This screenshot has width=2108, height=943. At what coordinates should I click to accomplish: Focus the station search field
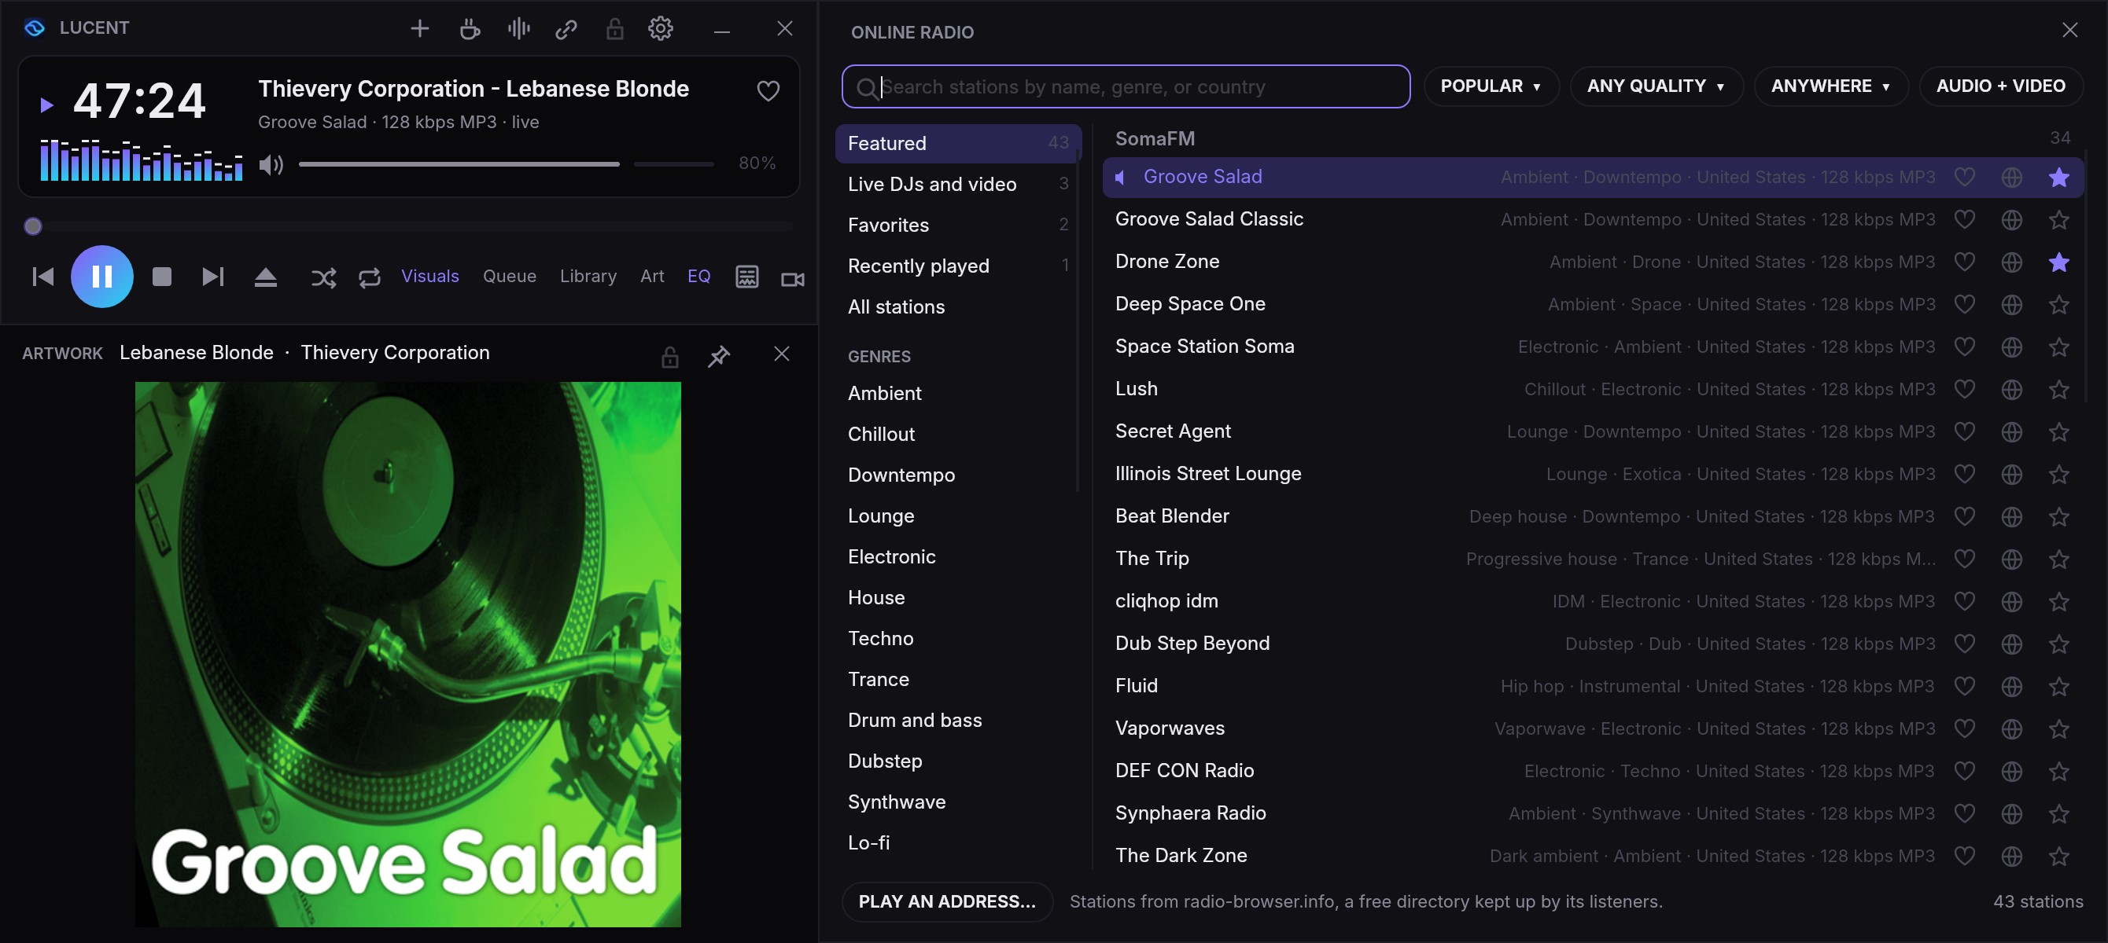pyautogui.click(x=1126, y=86)
